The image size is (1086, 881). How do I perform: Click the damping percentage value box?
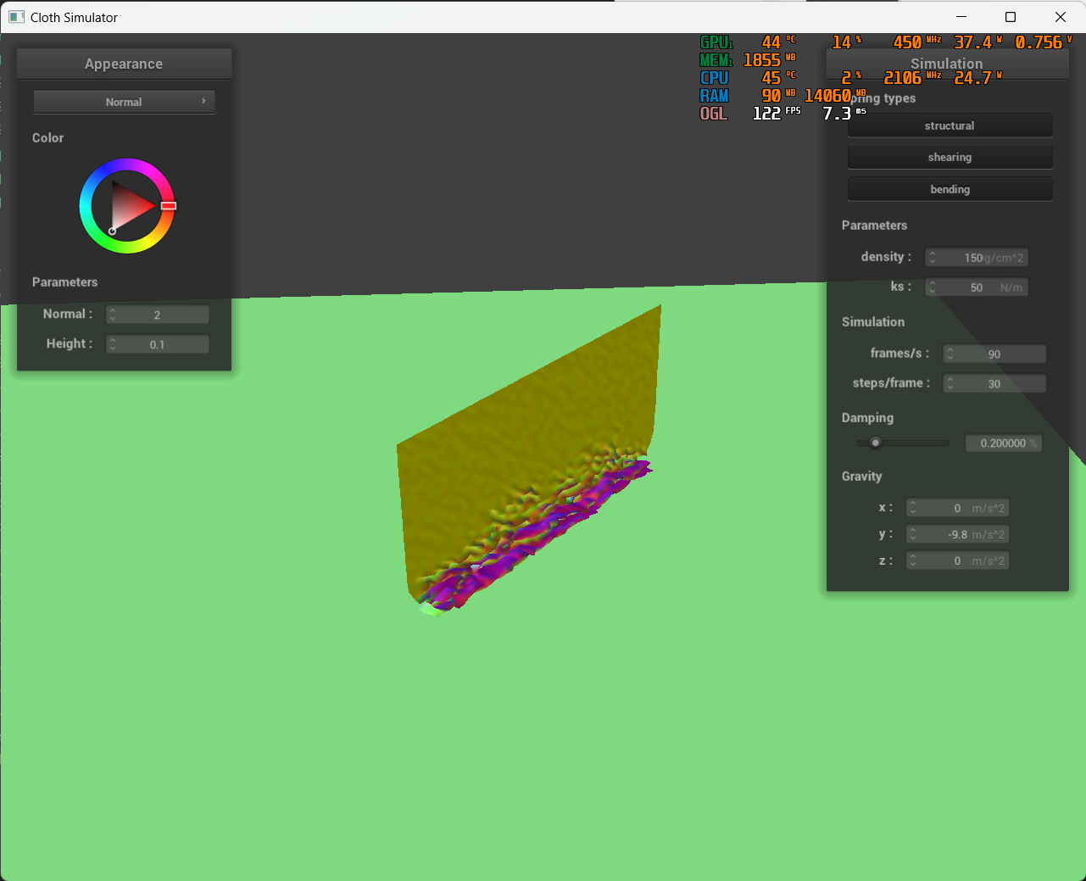point(1004,443)
